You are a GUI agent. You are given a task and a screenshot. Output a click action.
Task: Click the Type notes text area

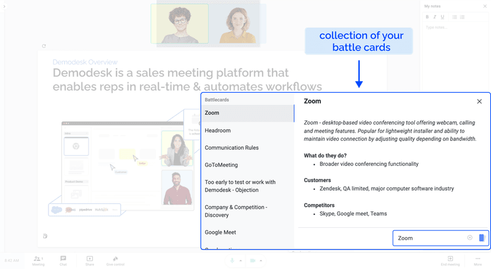pyautogui.click(x=454, y=28)
